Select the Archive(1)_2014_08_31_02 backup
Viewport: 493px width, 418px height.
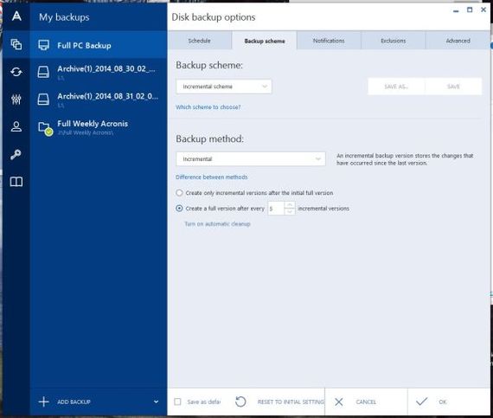[99, 100]
